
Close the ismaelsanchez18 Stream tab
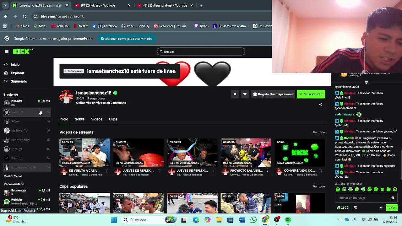click(67, 5)
